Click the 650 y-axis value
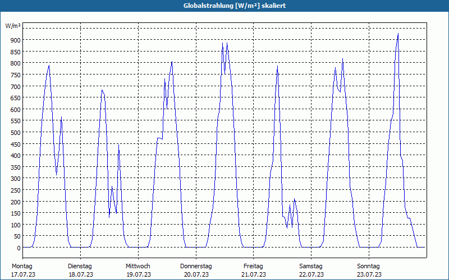This screenshot has height=280, width=449. (16, 98)
